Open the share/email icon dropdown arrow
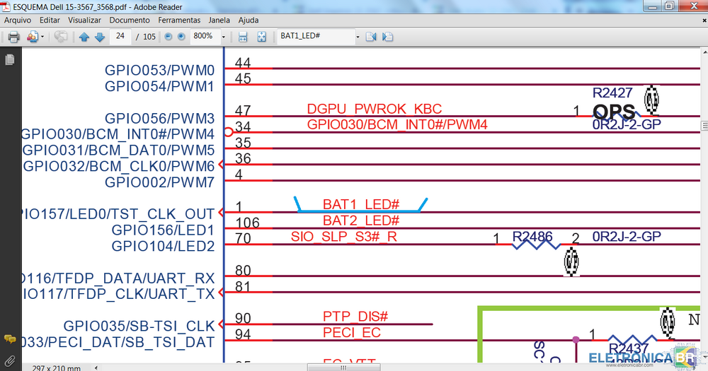The height and width of the screenshot is (371, 708). [x=42, y=37]
